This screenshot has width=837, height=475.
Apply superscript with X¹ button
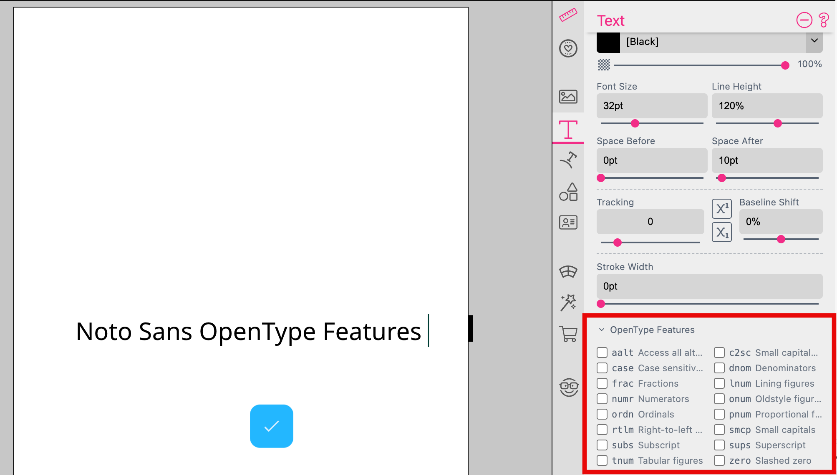pos(722,209)
